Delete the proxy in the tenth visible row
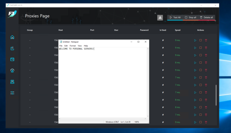The image size is (231, 133). pos(206,107)
